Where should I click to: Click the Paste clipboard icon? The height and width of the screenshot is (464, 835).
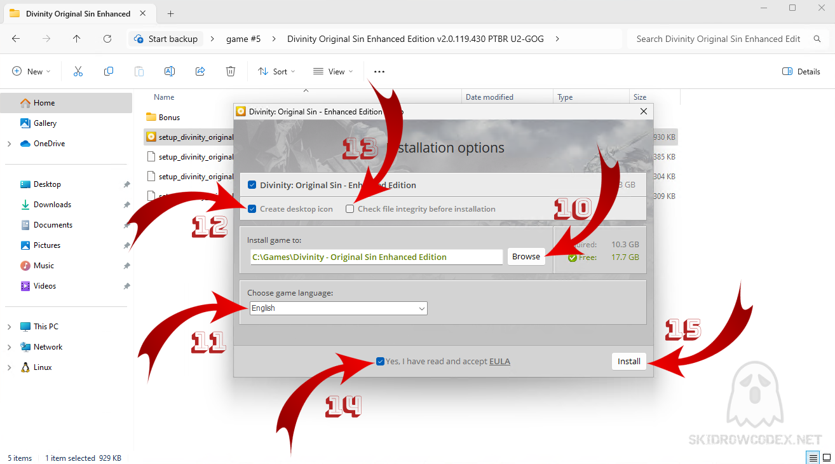(x=139, y=72)
